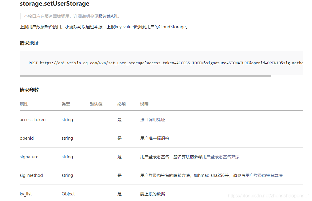The height and width of the screenshot is (201, 312).
Task: Click the string type cell for openid
Action: coord(67,138)
